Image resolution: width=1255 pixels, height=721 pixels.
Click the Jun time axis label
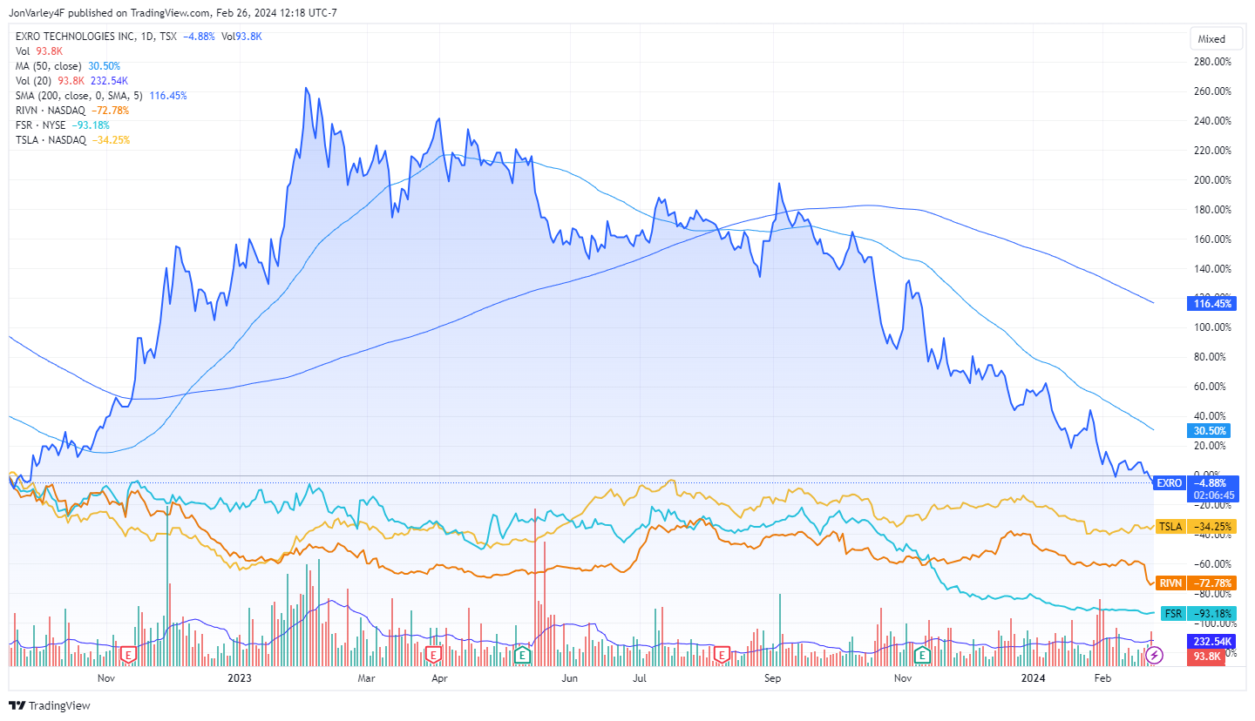point(570,677)
